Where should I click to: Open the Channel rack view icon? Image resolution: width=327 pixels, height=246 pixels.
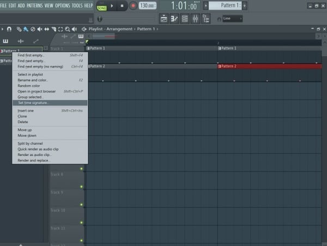pos(185,18)
